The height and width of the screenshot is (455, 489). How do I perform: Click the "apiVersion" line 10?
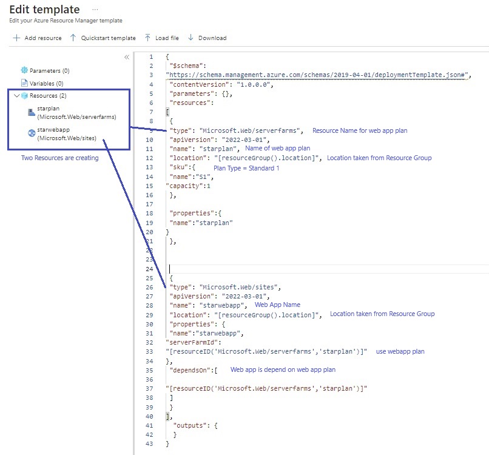pyautogui.click(x=219, y=140)
